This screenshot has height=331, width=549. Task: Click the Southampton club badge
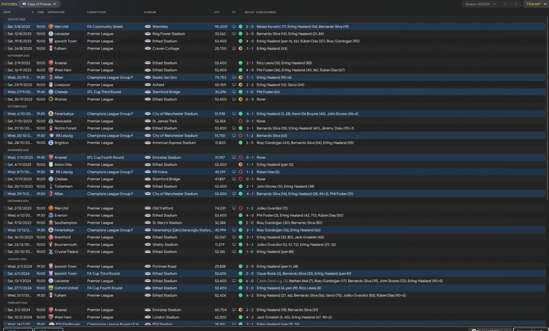51,223
